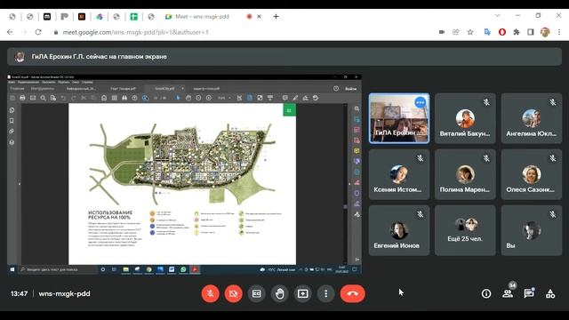The image size is (569, 320).
Task: Open the Google Translate extension icon
Action: coord(487,32)
